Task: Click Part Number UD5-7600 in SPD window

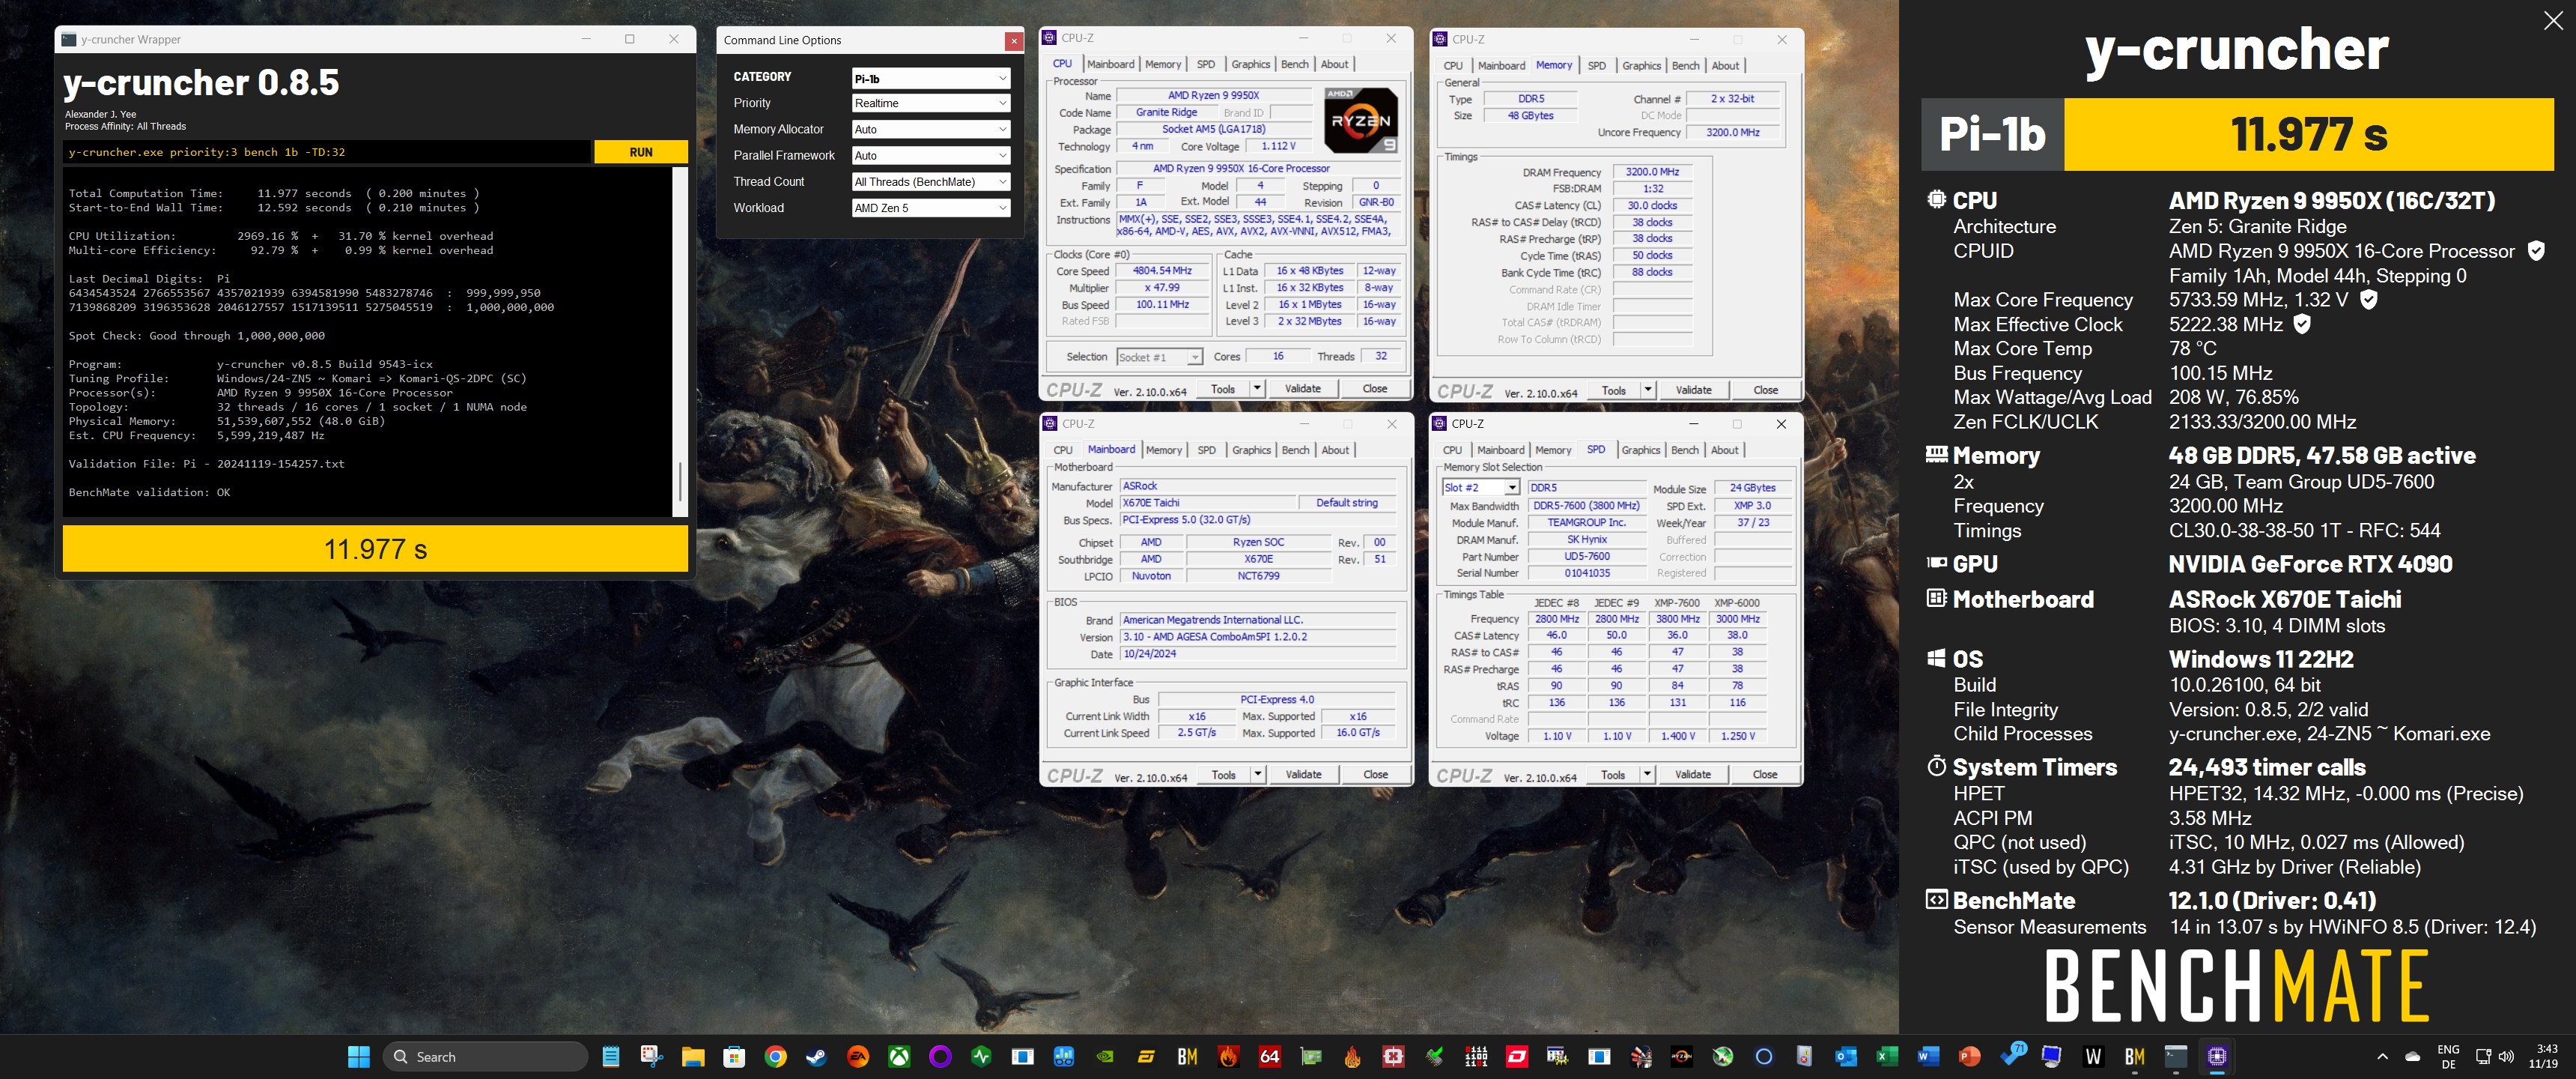Action: click(1587, 557)
